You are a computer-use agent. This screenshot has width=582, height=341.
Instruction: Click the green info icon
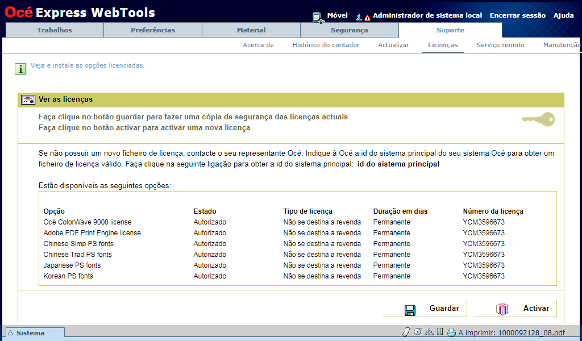tap(20, 69)
